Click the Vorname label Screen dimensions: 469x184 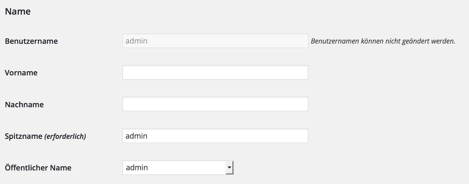point(21,73)
